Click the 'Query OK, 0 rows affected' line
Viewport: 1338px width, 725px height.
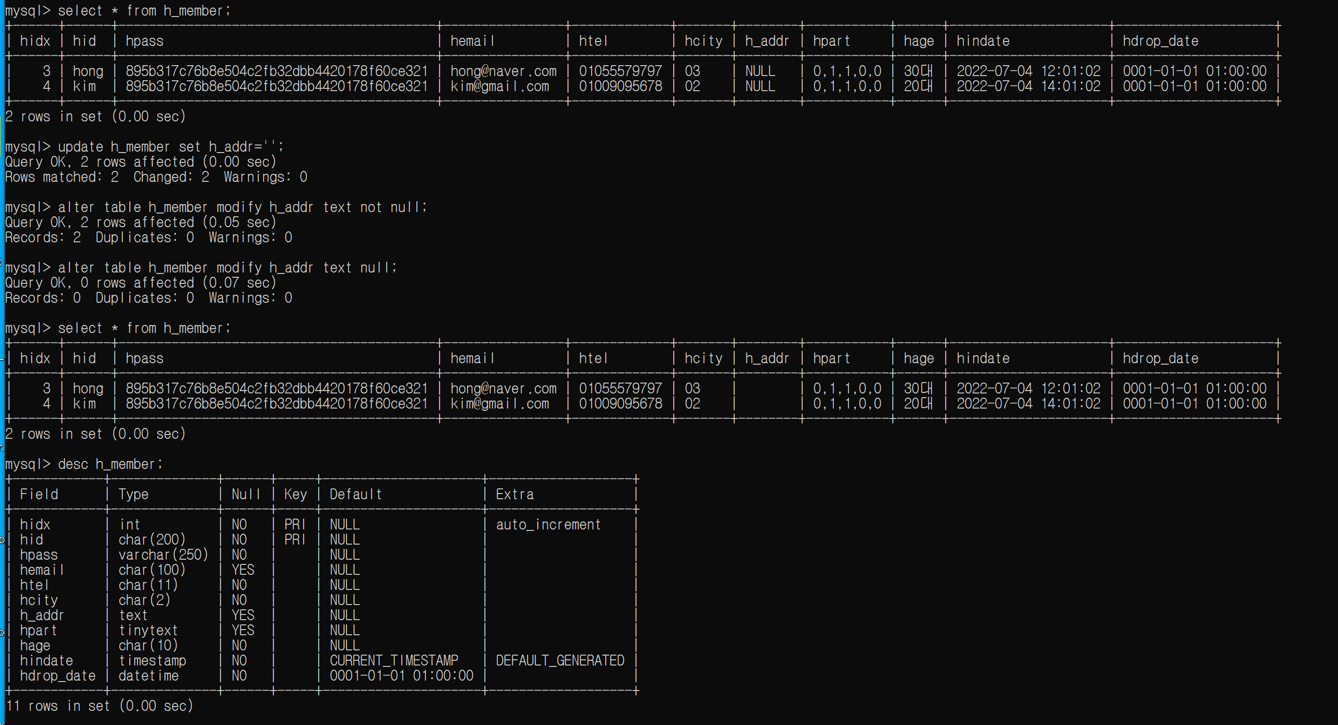[x=141, y=283]
